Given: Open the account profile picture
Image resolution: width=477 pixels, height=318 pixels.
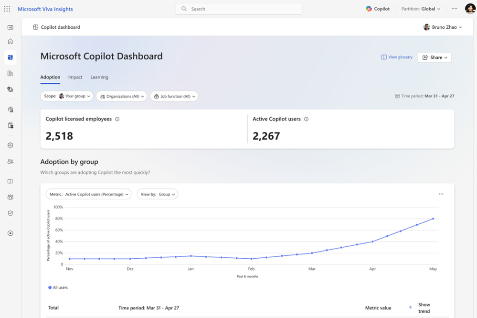Looking at the screenshot, I should pyautogui.click(x=470, y=9).
